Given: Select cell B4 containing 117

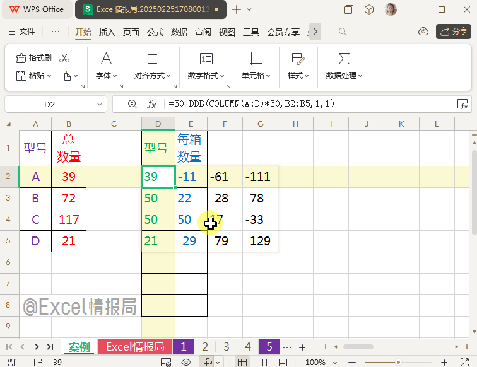Looking at the screenshot, I should click(x=68, y=220).
